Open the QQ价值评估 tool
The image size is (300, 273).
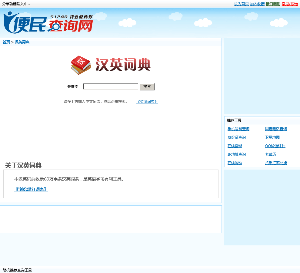pos(275,146)
